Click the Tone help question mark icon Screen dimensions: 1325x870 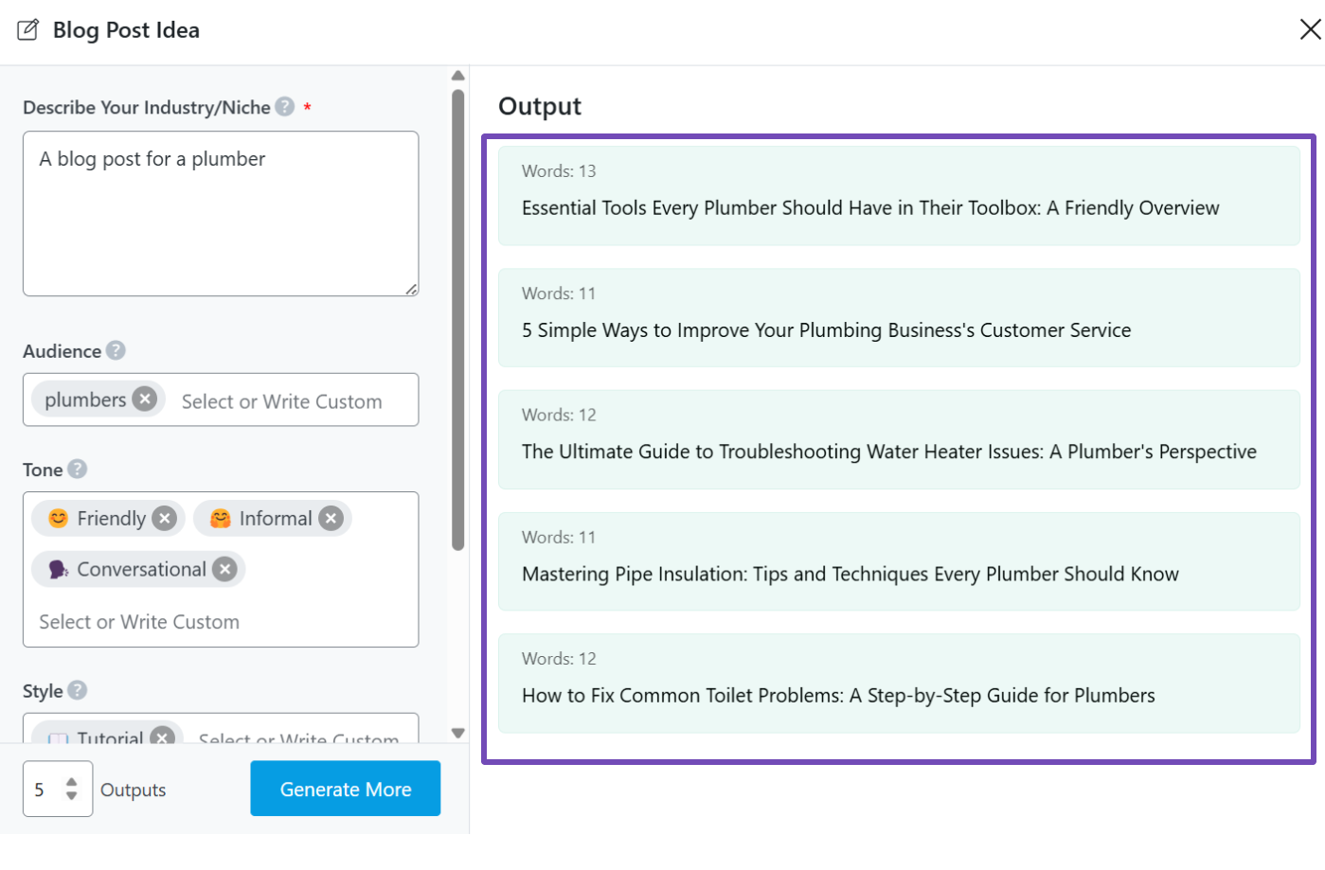point(78,469)
